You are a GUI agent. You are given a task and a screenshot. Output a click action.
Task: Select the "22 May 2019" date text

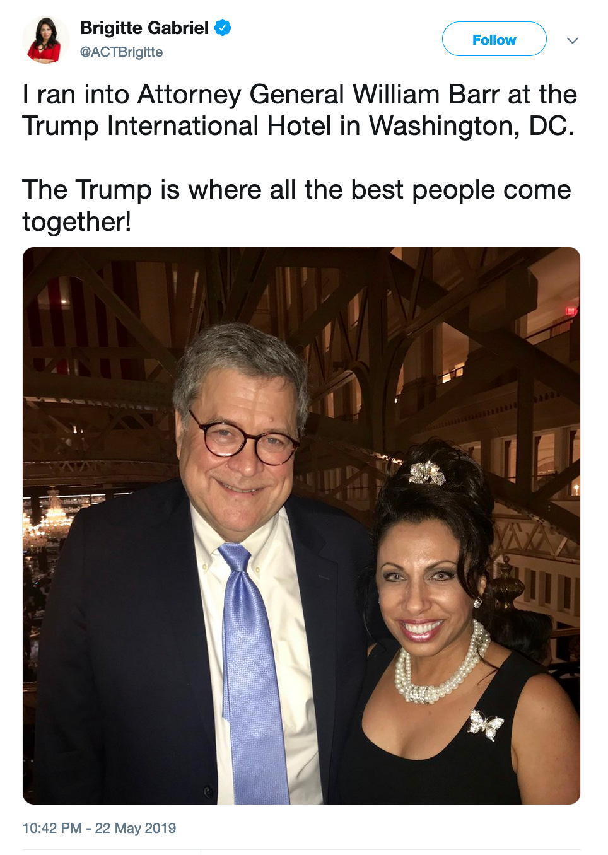point(136,828)
